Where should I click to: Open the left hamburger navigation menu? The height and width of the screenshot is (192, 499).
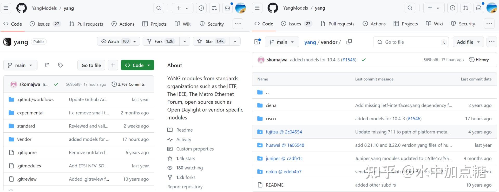6,8
